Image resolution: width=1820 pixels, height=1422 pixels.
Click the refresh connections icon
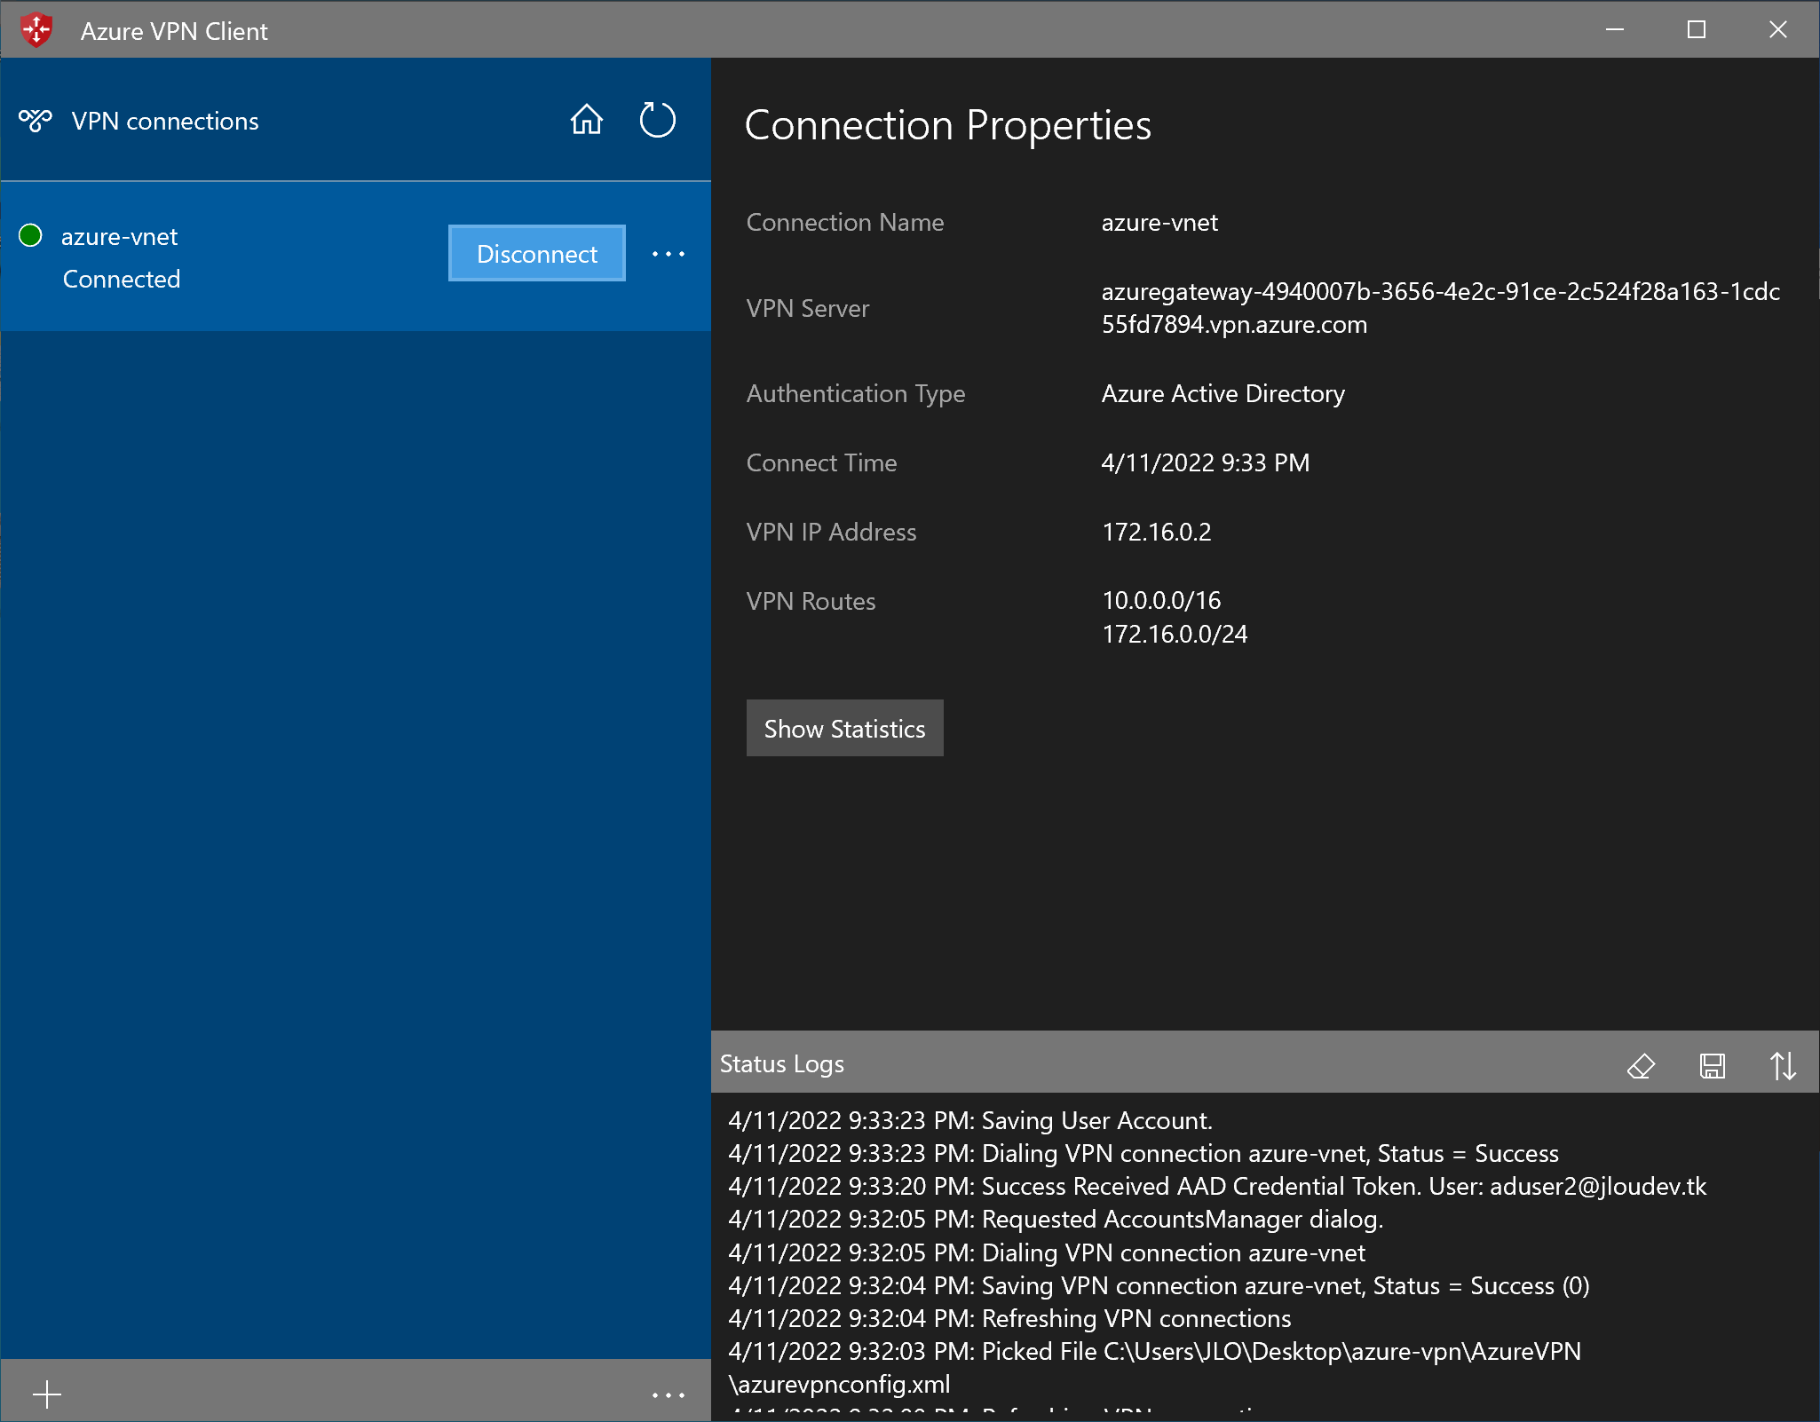pos(657,120)
